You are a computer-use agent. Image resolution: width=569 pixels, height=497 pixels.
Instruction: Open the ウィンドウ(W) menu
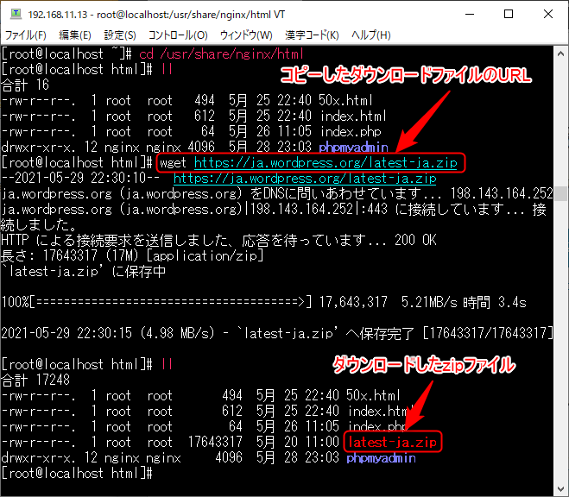[x=246, y=35]
